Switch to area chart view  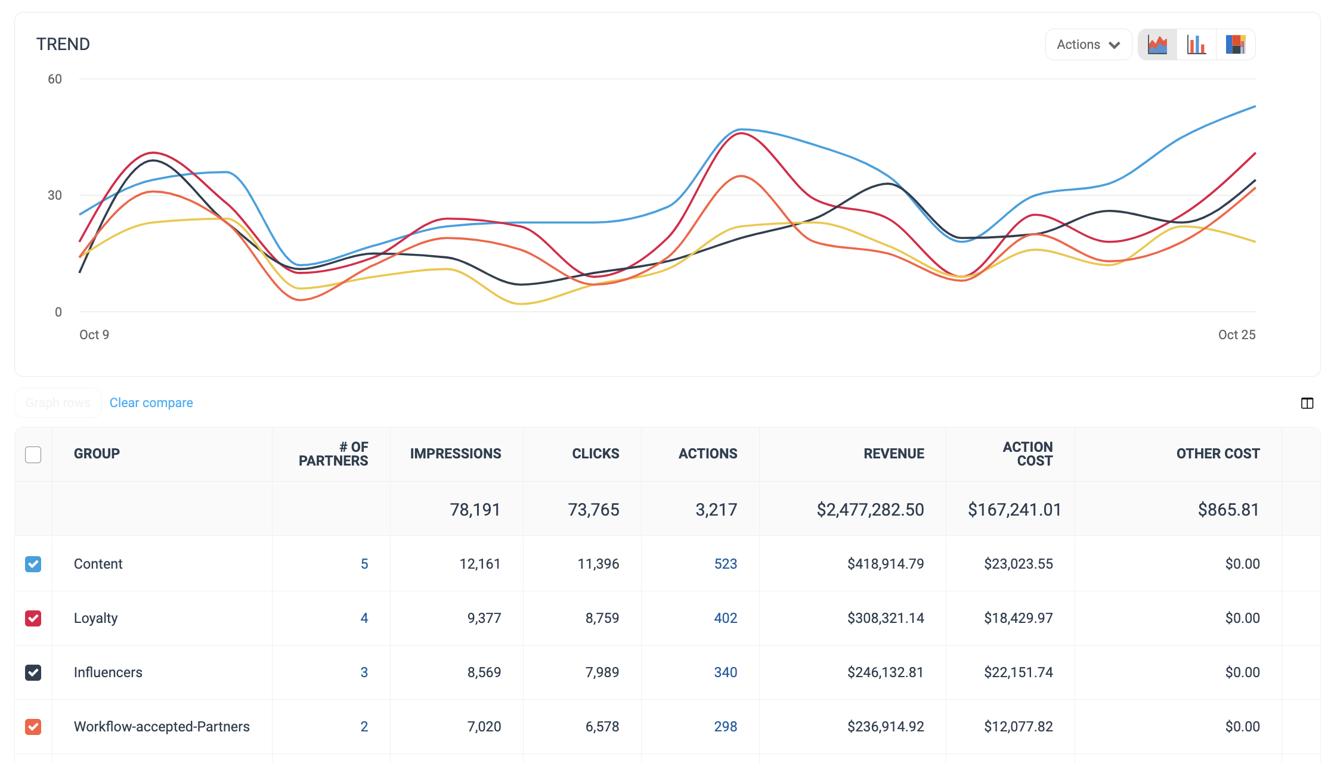pyautogui.click(x=1157, y=45)
